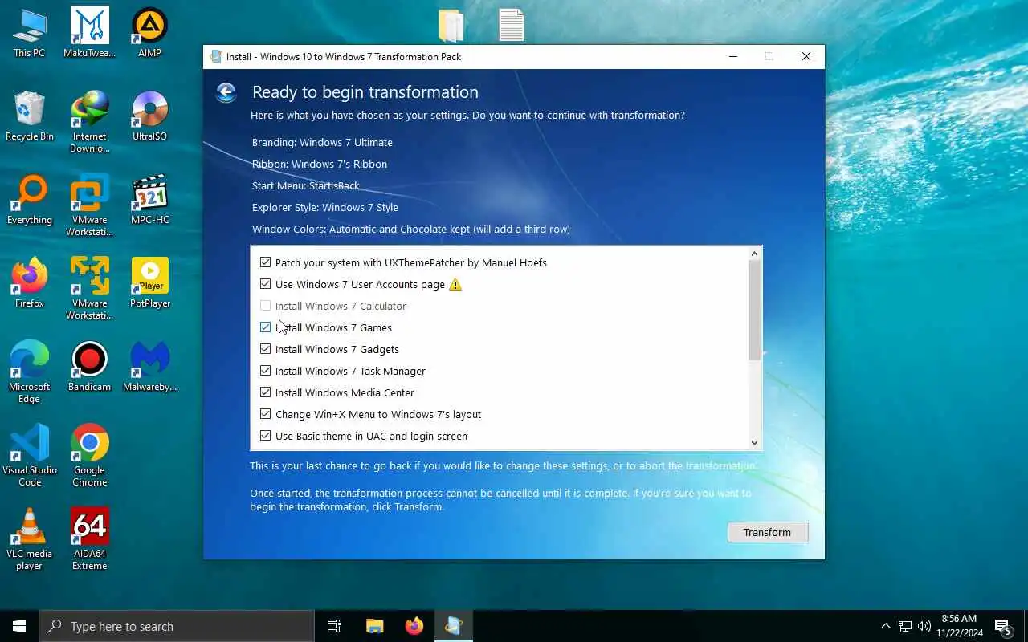1028x642 pixels.
Task: Select the PotPlayer desktop shortcut
Action: coord(150,284)
